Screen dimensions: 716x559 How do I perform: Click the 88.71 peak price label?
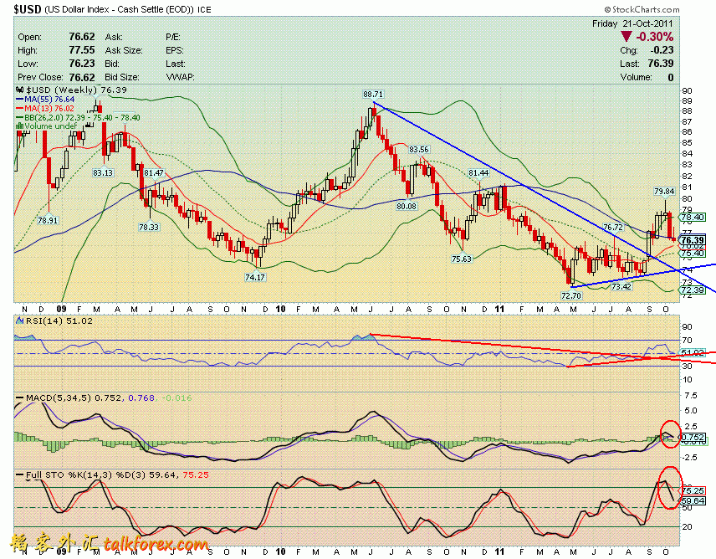(x=373, y=94)
